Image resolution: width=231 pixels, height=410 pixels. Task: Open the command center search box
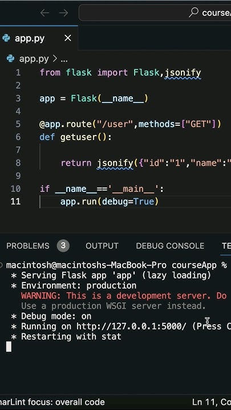click(155, 13)
